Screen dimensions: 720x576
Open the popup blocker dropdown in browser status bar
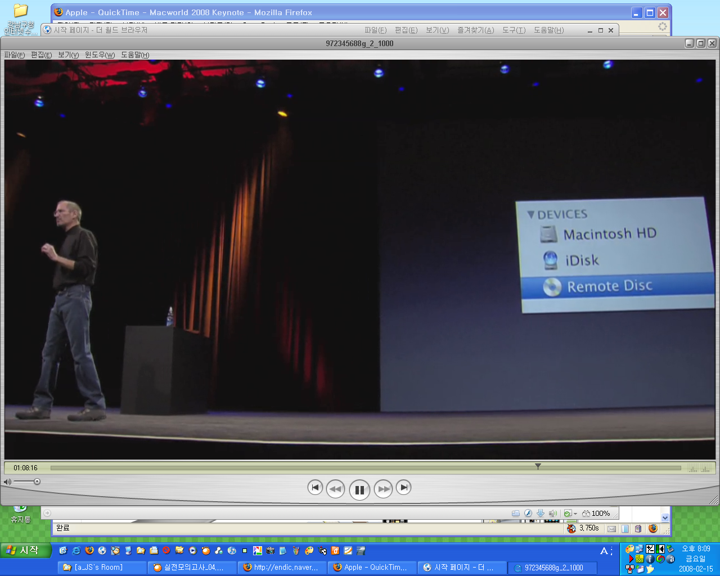coord(575,514)
